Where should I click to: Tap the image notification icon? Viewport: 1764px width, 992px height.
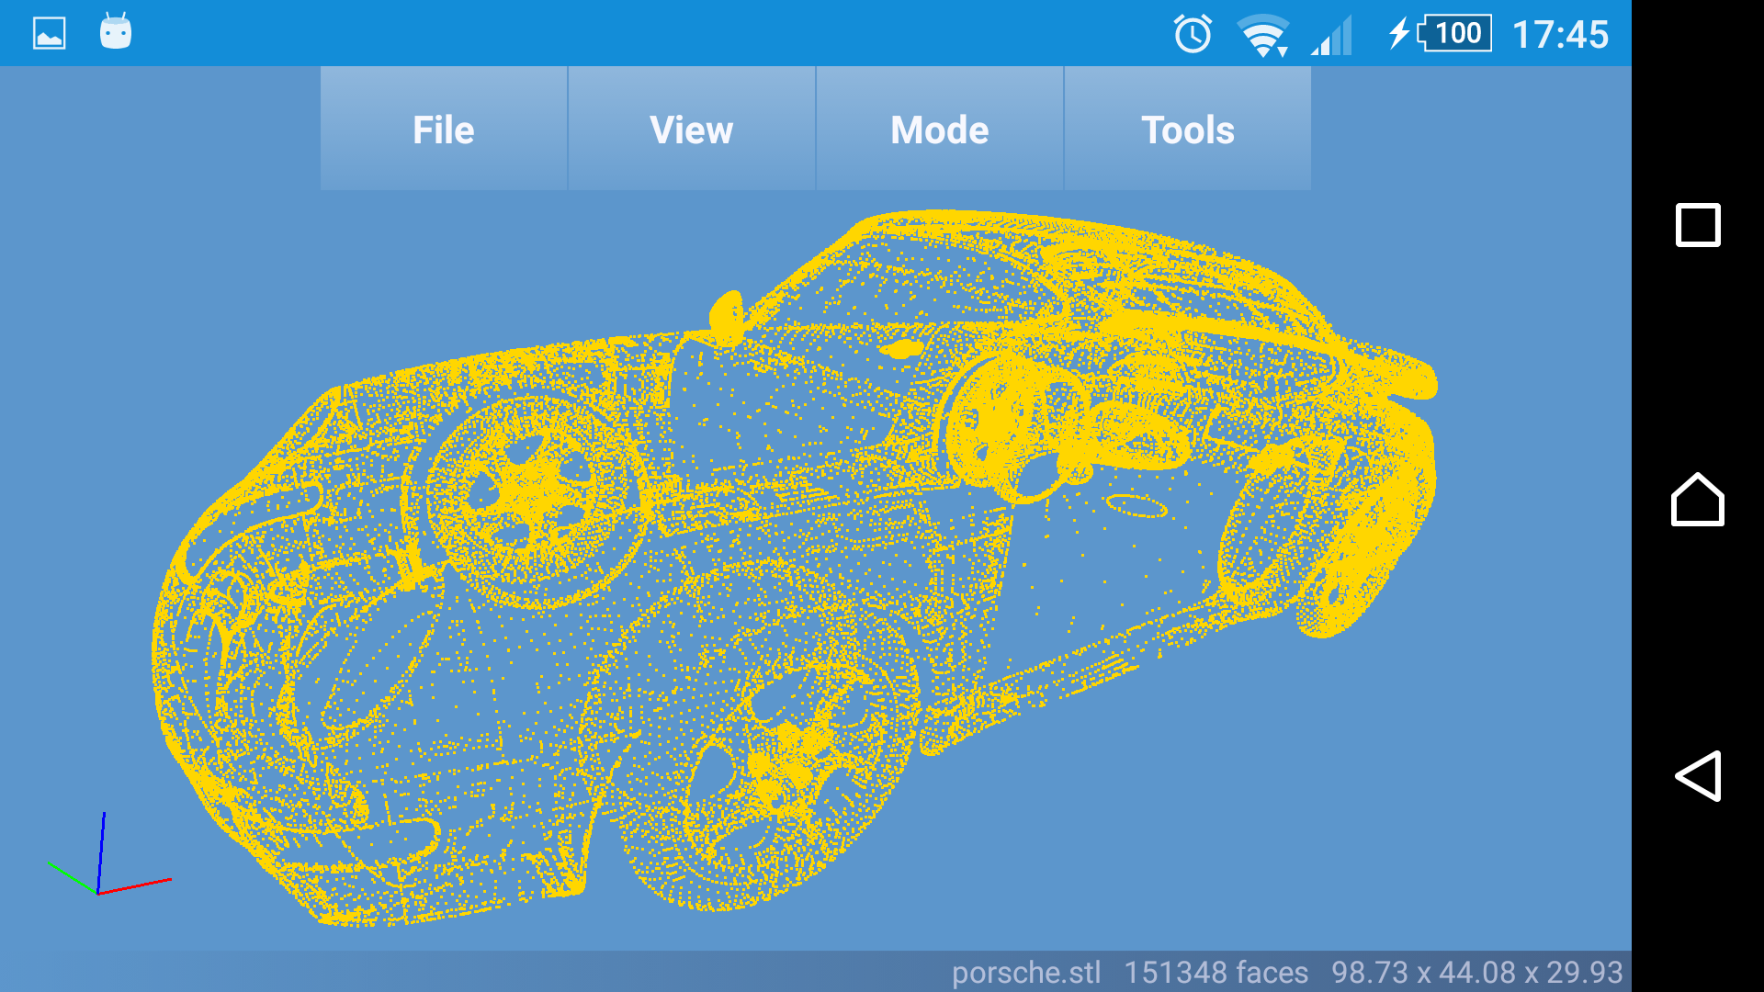pos(50,34)
